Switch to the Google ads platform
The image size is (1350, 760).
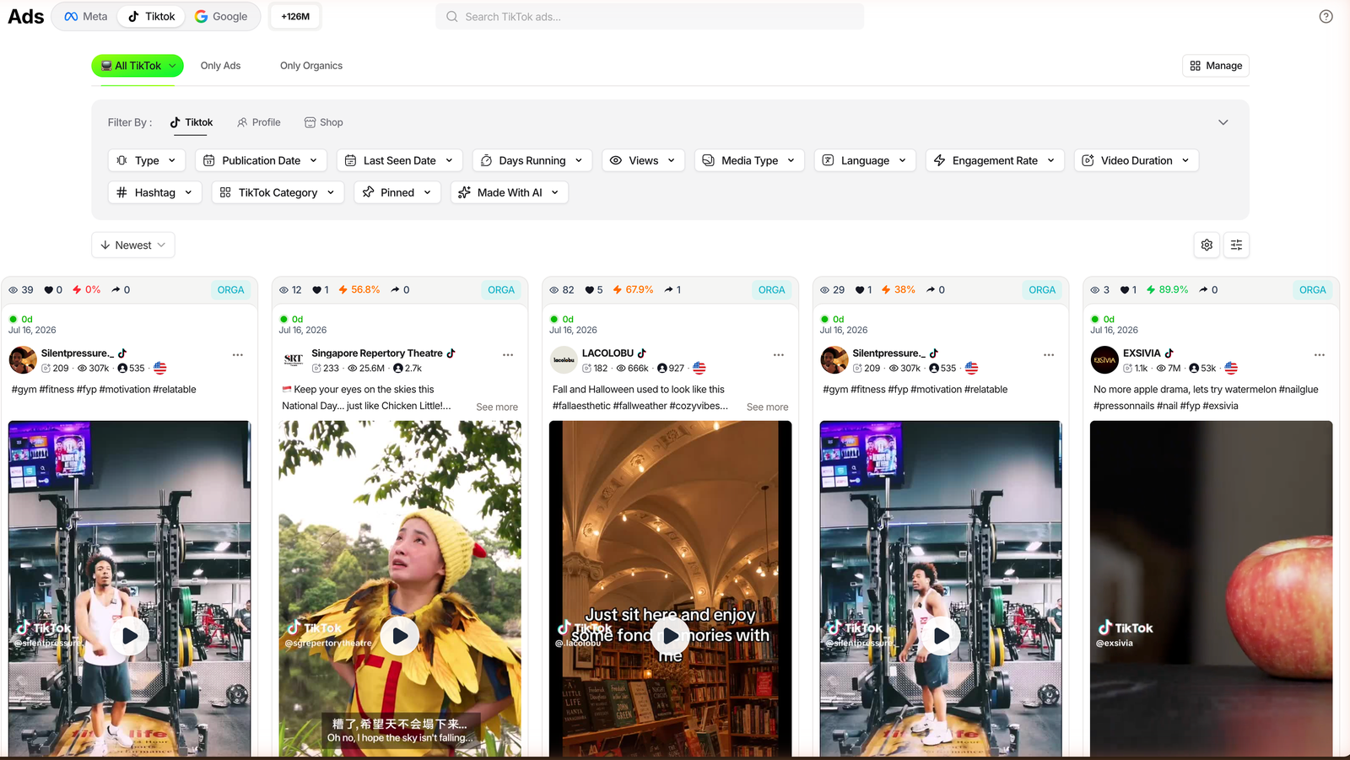click(221, 17)
